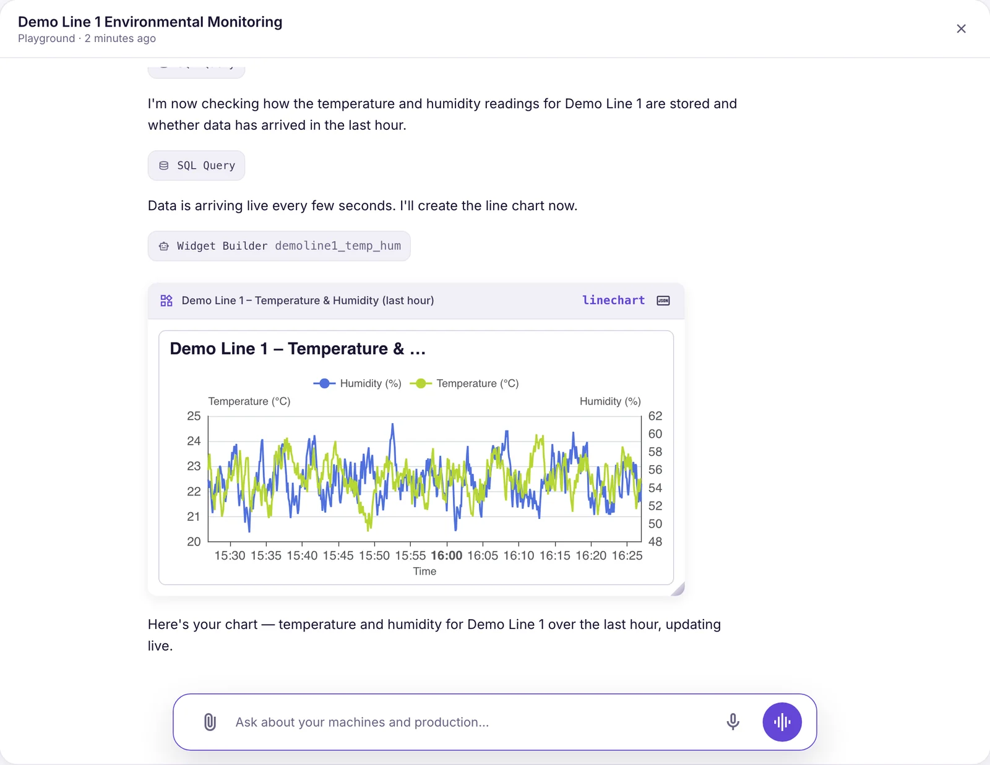This screenshot has height=765, width=990.
Task: Click the microphone dictation icon
Action: point(733,722)
